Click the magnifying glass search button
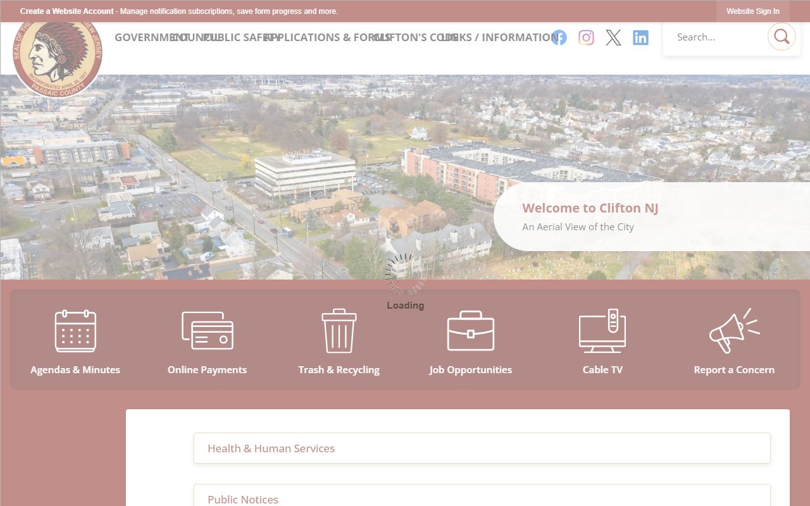The height and width of the screenshot is (506, 810). 782,36
